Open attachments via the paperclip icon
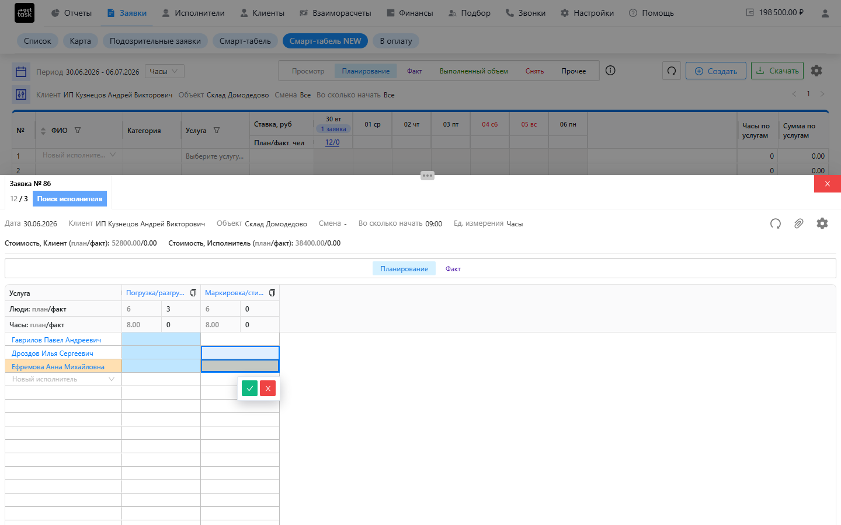841x525 pixels. (x=798, y=223)
